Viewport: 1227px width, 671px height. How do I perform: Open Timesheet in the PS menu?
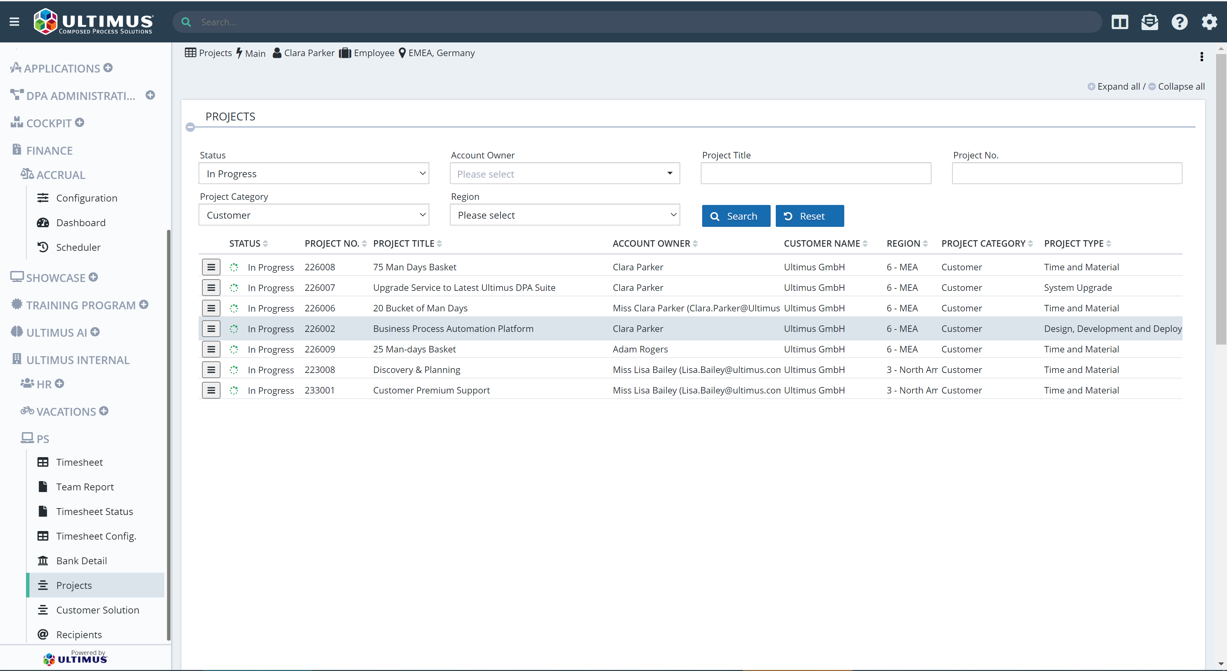click(x=79, y=462)
